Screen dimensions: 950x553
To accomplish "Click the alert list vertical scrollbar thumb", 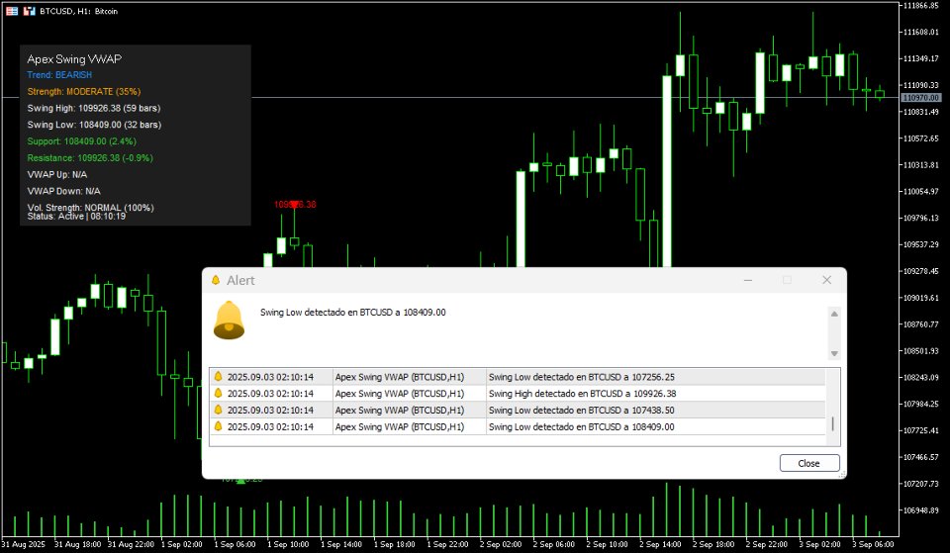I will pos(833,423).
